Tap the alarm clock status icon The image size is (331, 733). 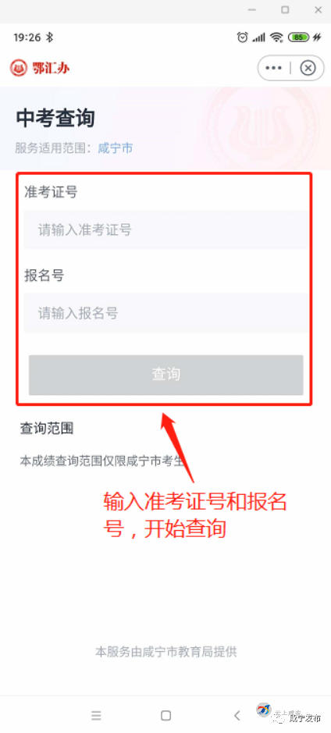tap(242, 37)
